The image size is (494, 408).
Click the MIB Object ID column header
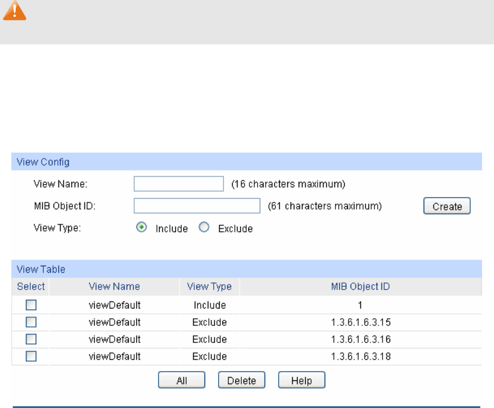click(x=360, y=287)
